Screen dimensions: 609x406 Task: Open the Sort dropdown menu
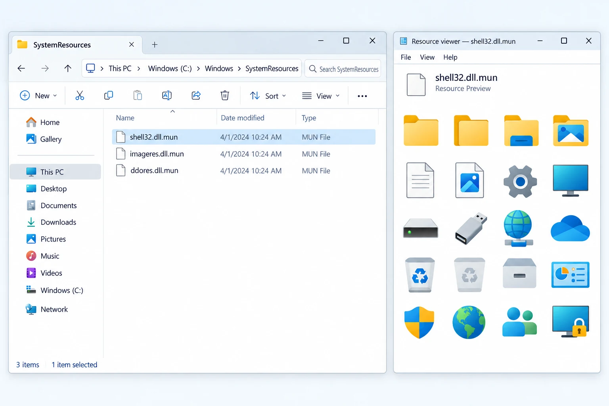268,96
